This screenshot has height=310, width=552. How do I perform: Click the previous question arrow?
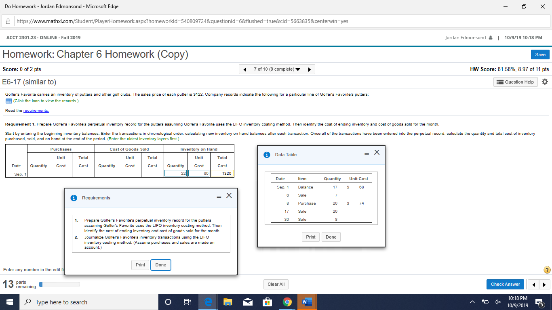244,69
